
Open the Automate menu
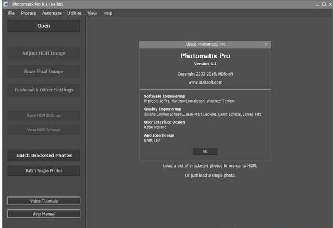click(51, 13)
